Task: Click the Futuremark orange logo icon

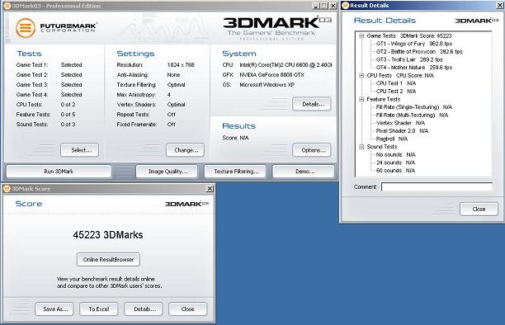Action: [x=26, y=28]
